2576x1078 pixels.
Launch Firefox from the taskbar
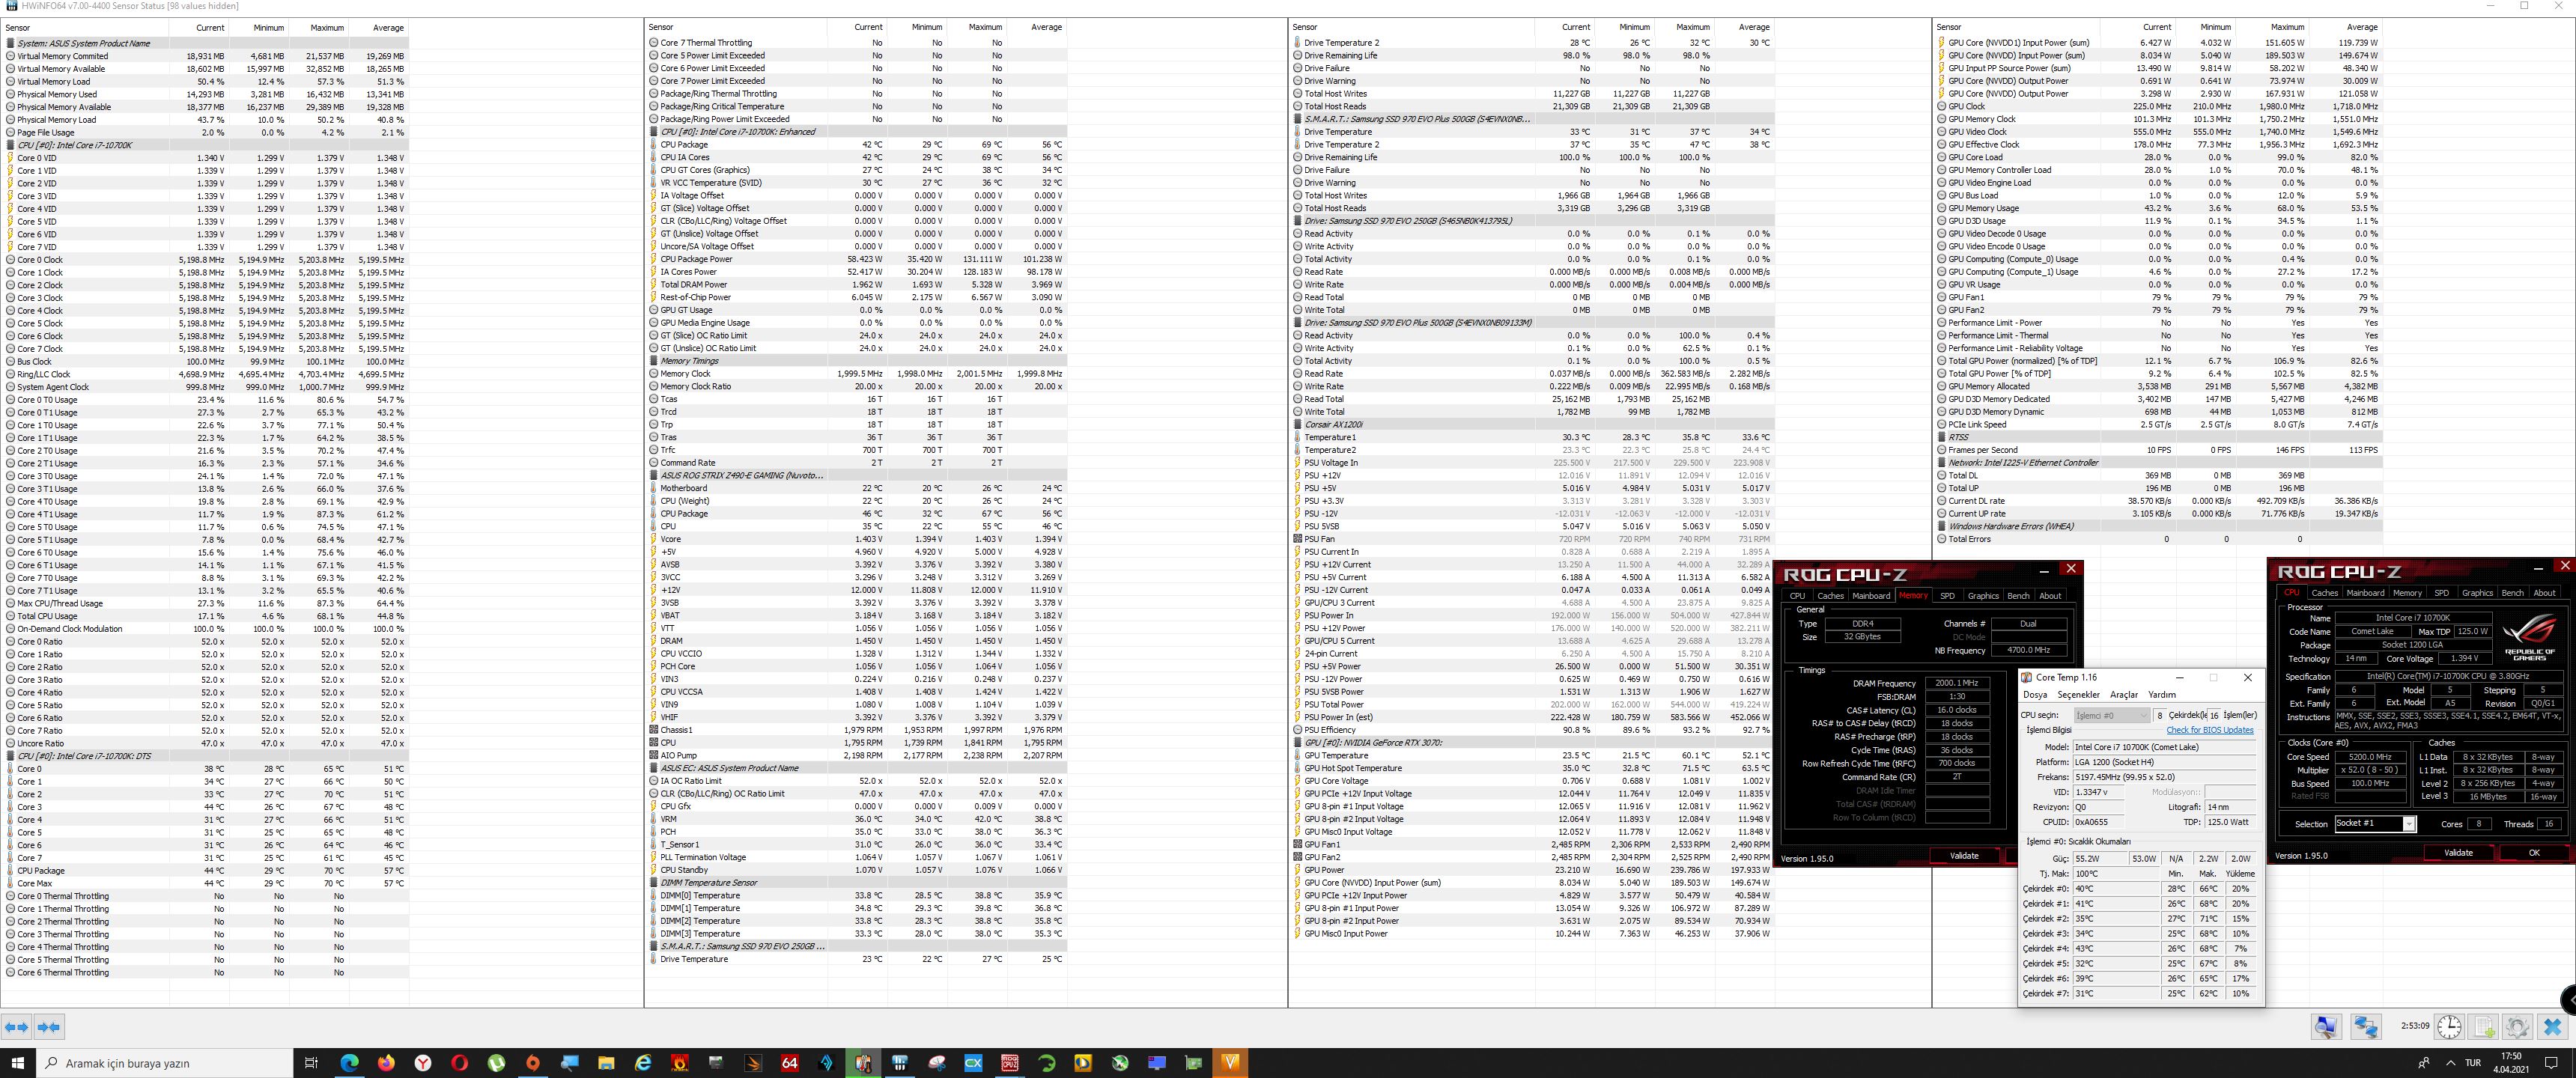pyautogui.click(x=386, y=1062)
